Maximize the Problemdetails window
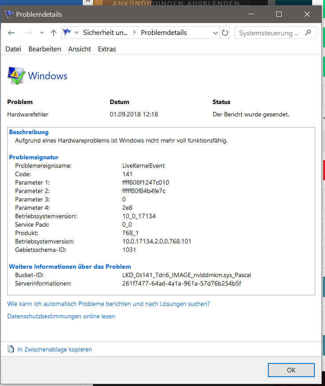The height and width of the screenshot is (386, 325). [x=279, y=14]
